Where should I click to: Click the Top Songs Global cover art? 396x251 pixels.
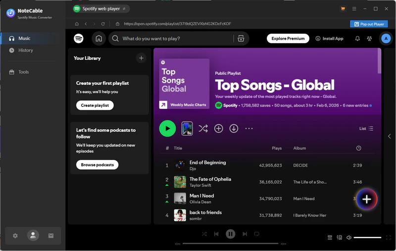coord(184,84)
